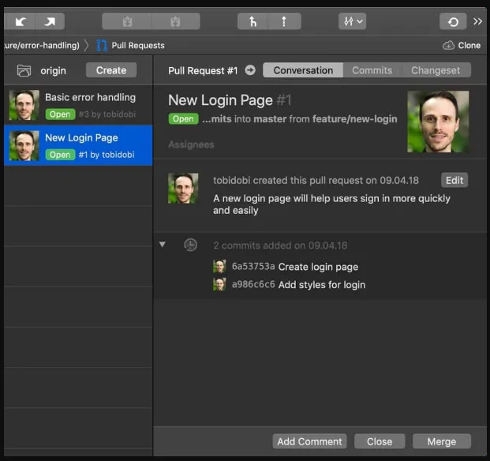Click the Pull Requests breadcrumb icon

coord(102,45)
